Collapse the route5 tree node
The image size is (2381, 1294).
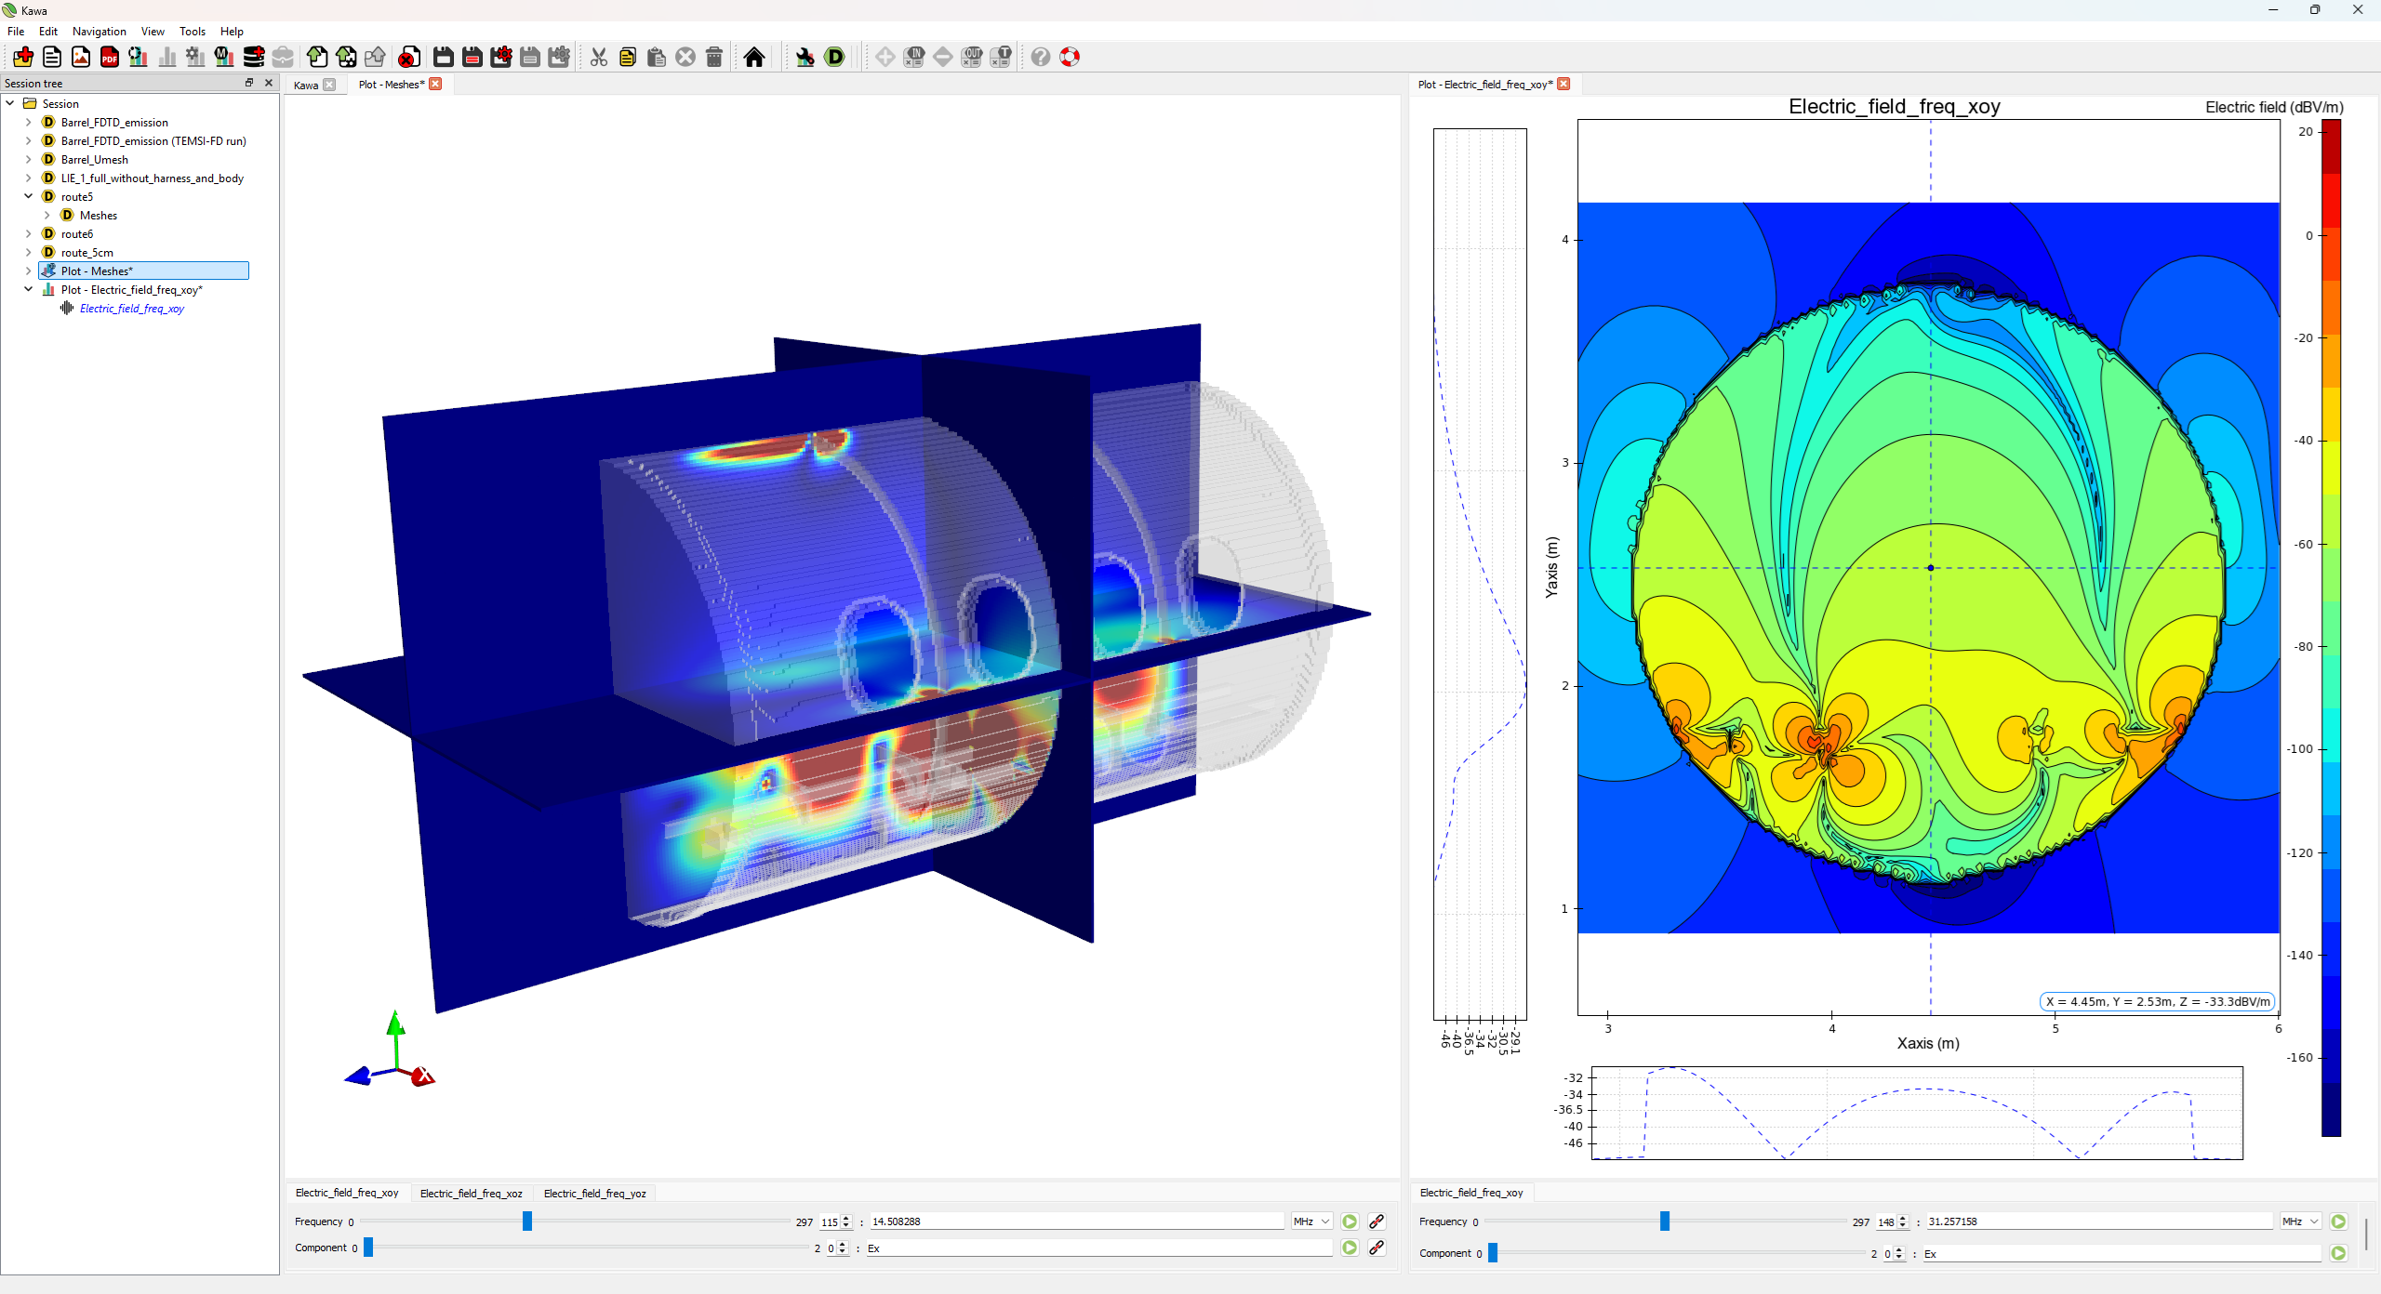pyautogui.click(x=28, y=197)
